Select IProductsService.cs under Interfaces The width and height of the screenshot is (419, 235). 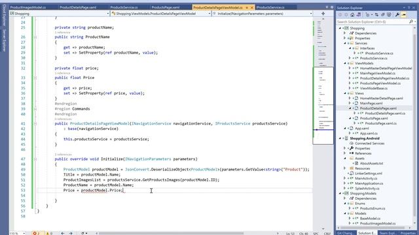[379, 54]
